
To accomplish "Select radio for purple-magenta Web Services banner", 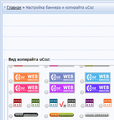I will [x=46, y=92].
